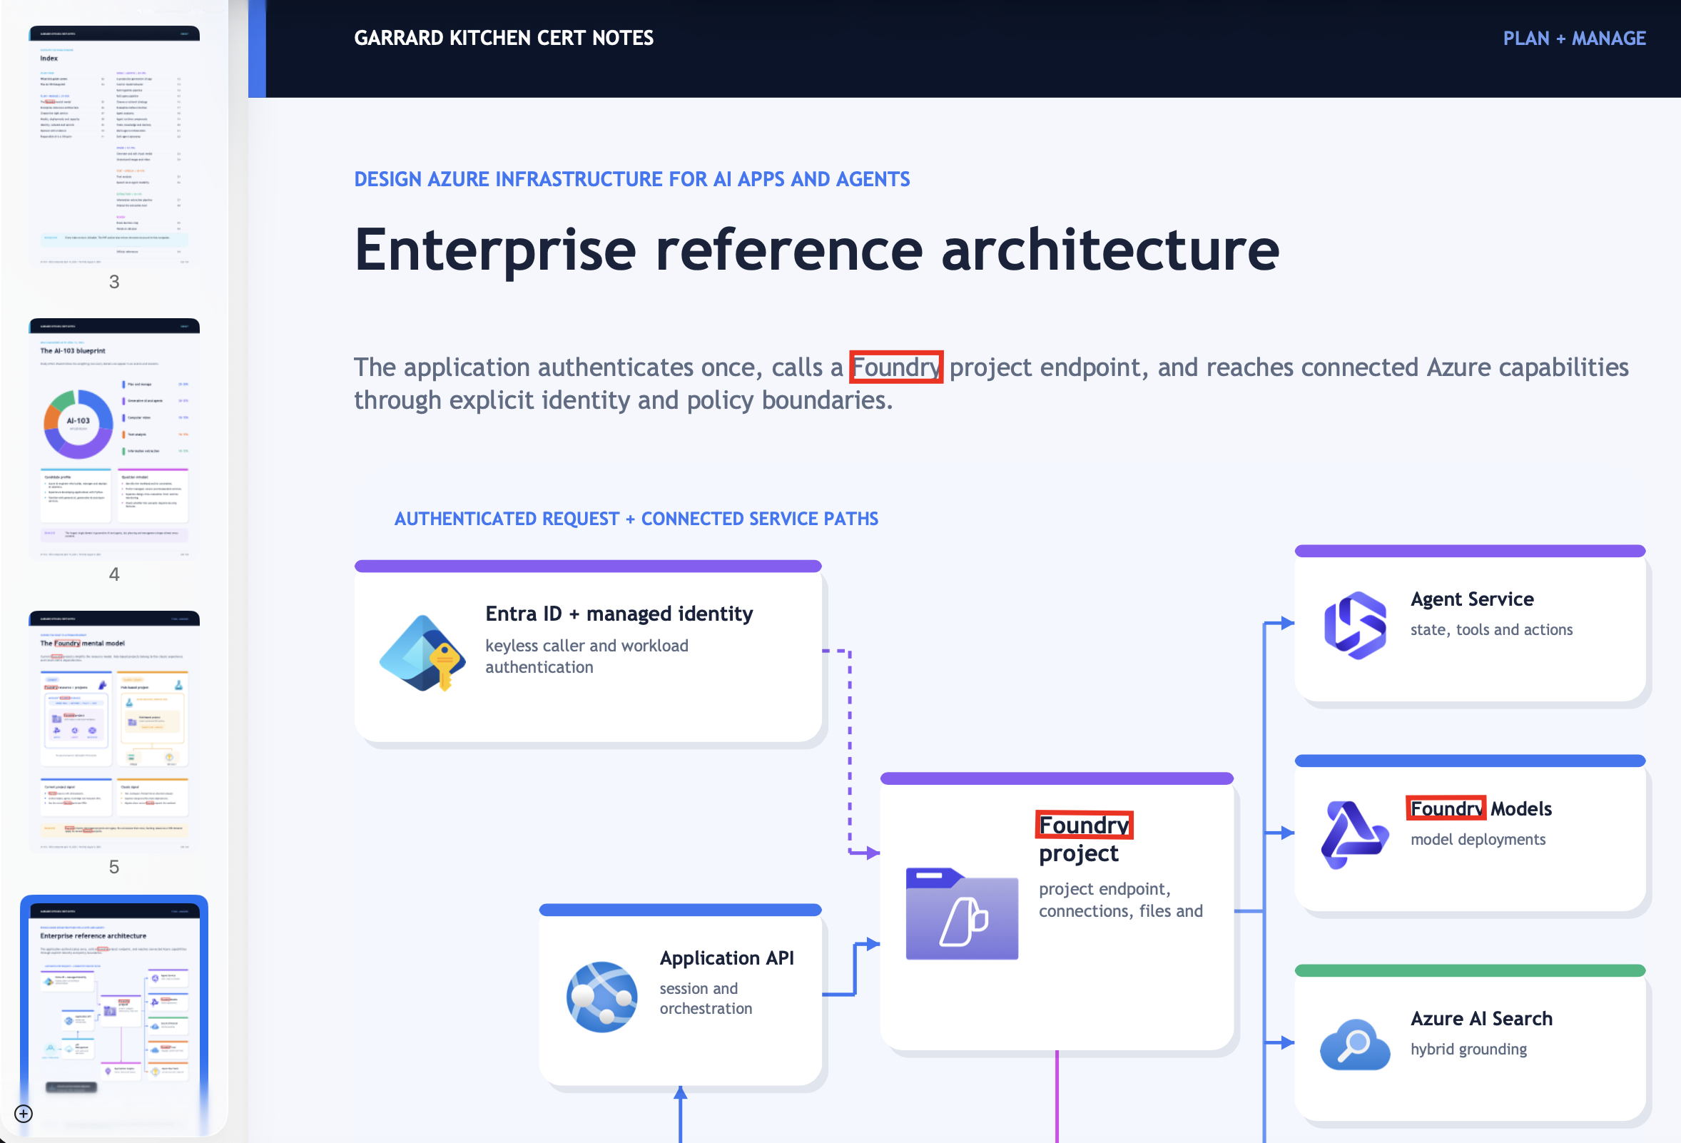Open the page 5 Foundry mental model thumbnail

coord(114,731)
